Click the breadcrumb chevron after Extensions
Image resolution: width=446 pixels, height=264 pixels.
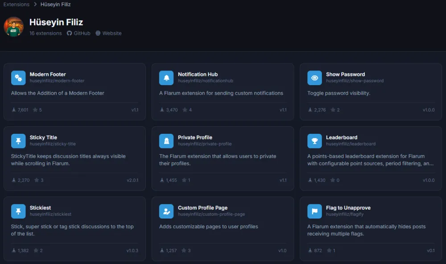coord(35,4)
